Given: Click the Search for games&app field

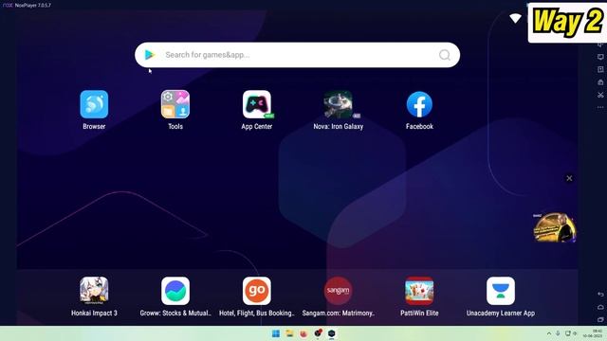Looking at the screenshot, I should 297,55.
